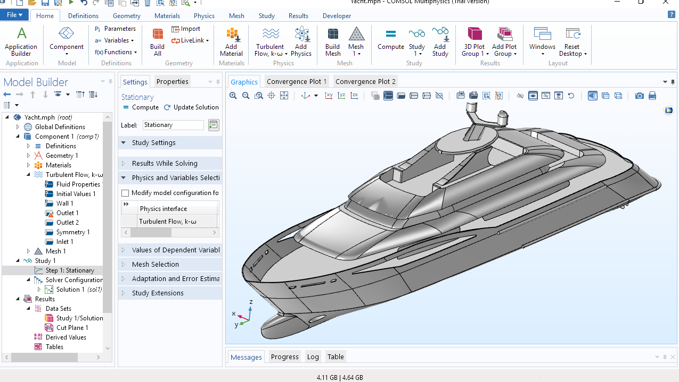Toggle the transparency graphics button

point(606,96)
